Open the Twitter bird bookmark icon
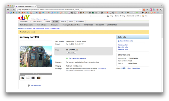 43,13
